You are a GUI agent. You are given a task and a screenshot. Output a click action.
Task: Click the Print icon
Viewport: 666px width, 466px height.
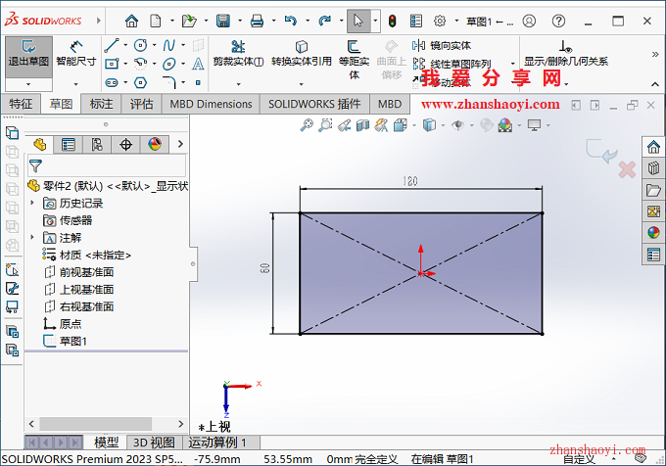click(257, 21)
